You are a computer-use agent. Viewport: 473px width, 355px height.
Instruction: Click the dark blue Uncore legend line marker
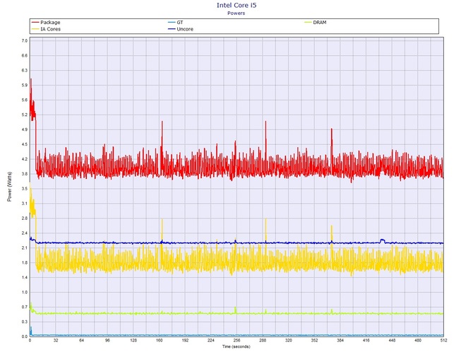click(x=172, y=29)
